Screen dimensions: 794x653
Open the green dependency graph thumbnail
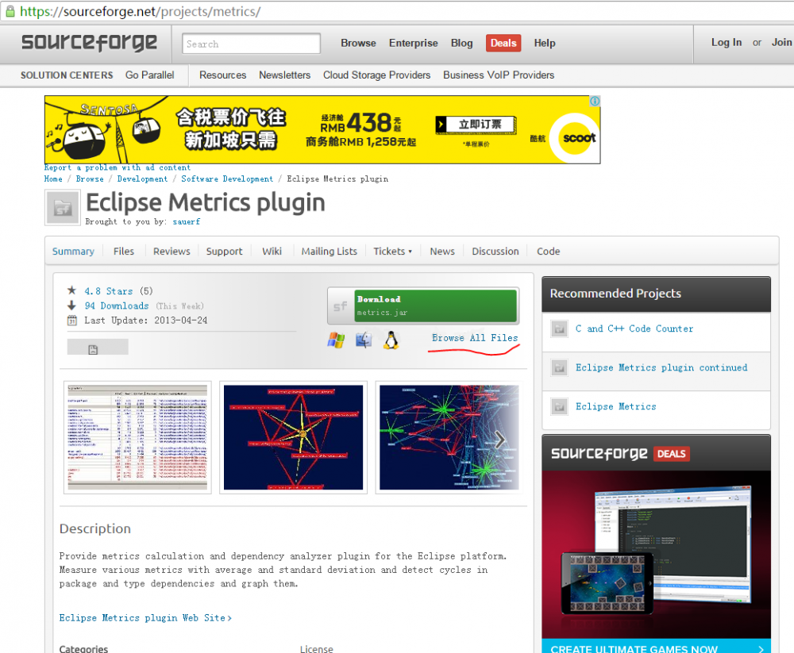pos(449,437)
